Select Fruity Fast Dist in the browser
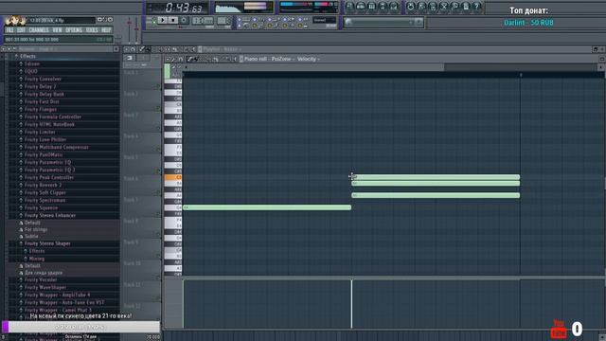 (x=42, y=101)
